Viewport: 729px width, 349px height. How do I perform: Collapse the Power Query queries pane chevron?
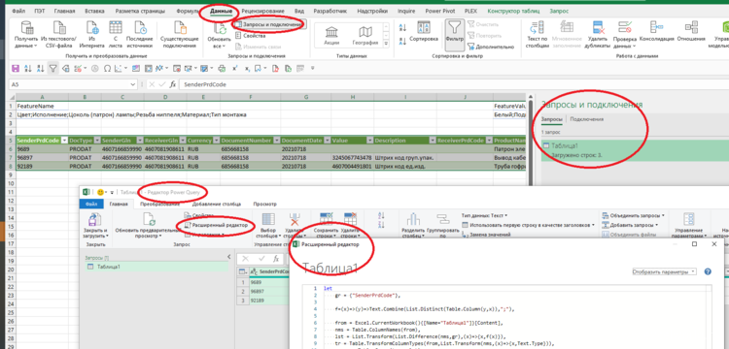point(228,256)
